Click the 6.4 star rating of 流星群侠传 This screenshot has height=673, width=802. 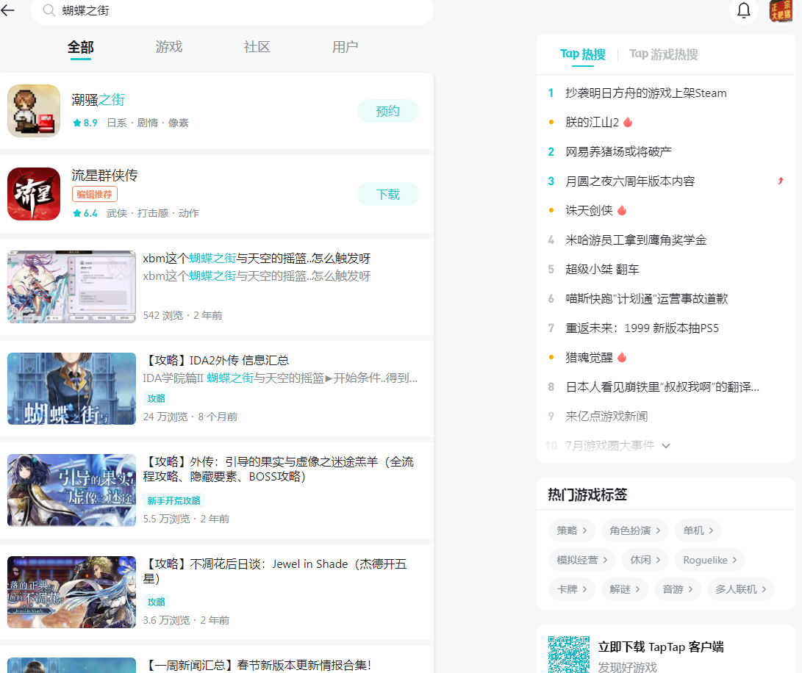(85, 213)
